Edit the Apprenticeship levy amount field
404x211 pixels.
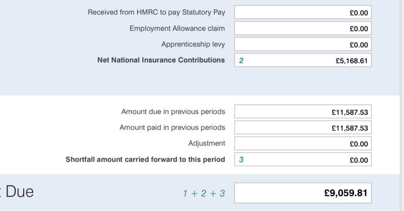pyautogui.click(x=303, y=44)
